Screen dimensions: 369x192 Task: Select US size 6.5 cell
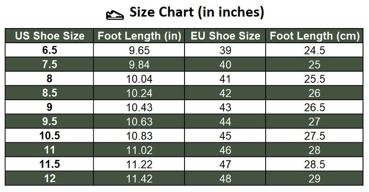pyautogui.click(x=49, y=50)
